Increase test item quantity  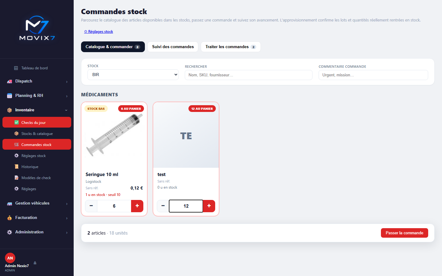click(209, 206)
